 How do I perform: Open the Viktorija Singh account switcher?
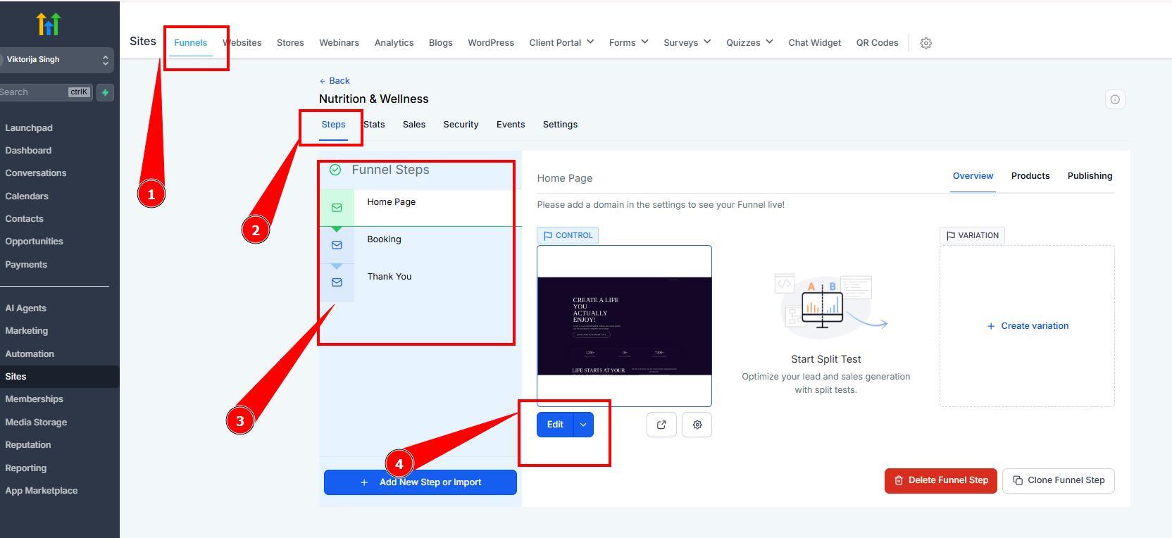tap(56, 60)
